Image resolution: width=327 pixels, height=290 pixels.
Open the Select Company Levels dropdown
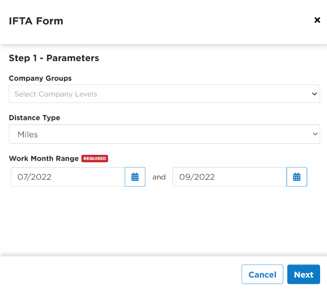click(x=164, y=94)
